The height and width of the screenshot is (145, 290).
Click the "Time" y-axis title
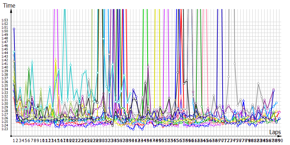(x=9, y=5)
